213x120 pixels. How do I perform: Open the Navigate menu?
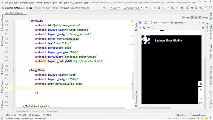(x=24, y=3)
